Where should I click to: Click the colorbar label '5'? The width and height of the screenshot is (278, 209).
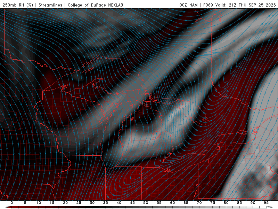pyautogui.click(x=25, y=203)
